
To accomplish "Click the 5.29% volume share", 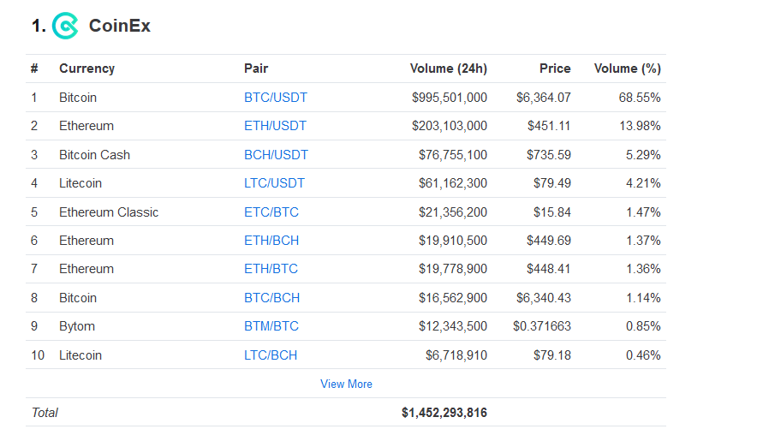I will (644, 155).
